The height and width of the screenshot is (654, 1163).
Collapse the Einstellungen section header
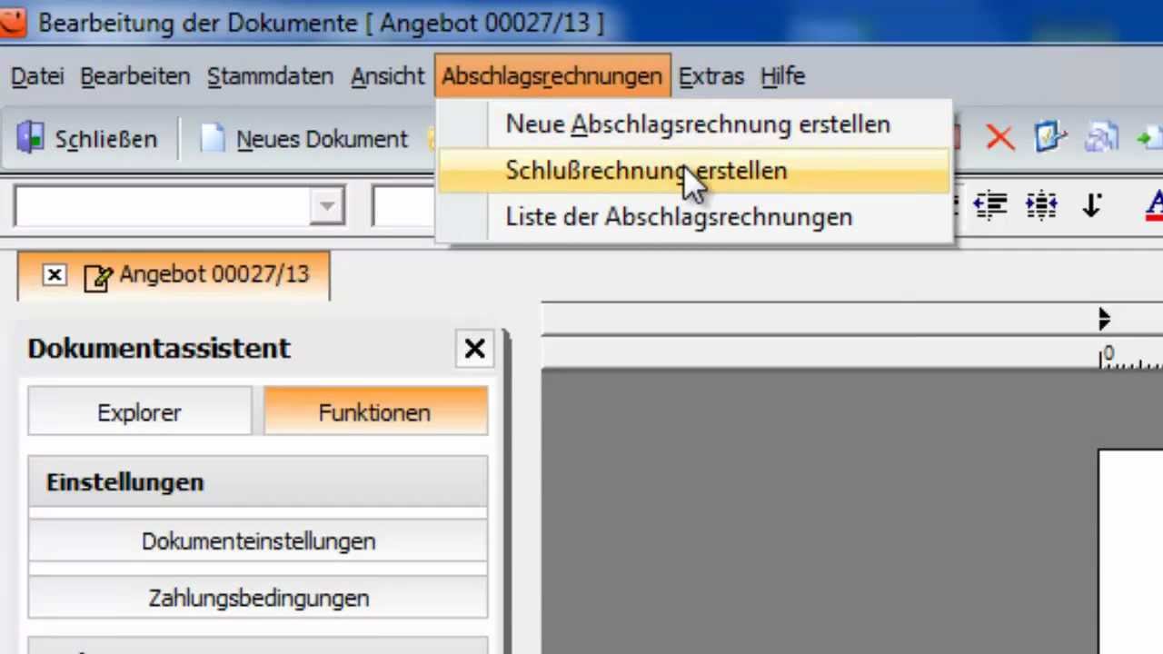[x=258, y=482]
